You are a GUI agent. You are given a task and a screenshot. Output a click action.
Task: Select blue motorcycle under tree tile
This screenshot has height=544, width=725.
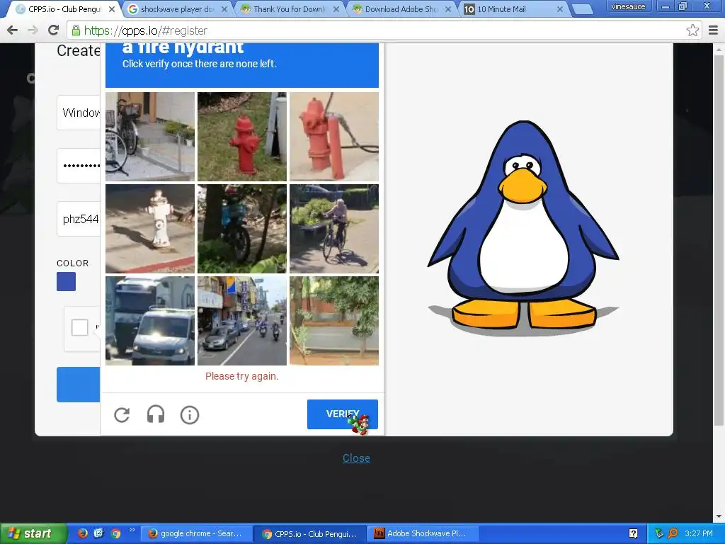(242, 229)
